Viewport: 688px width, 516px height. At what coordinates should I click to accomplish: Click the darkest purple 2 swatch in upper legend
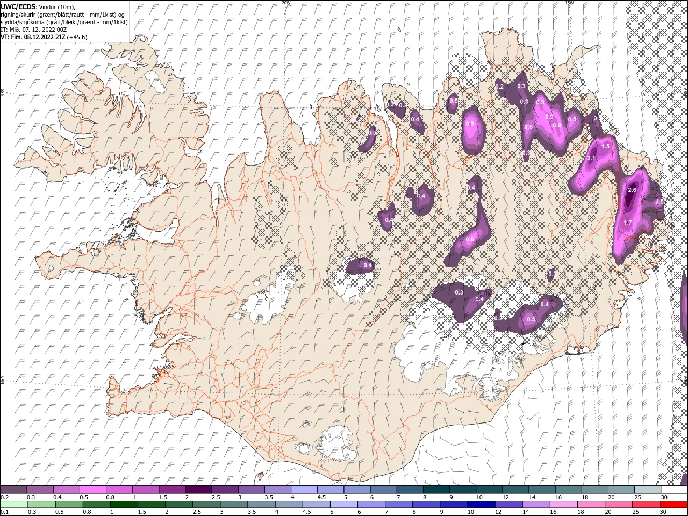[198, 490]
